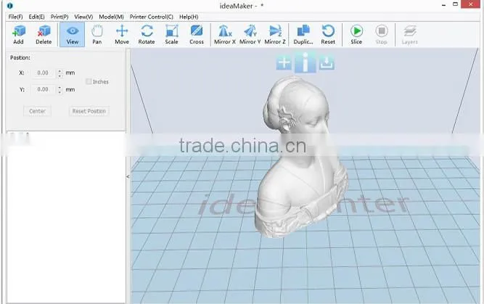Screen dimensions: 484x304
Task: Click the Reset Position button
Action: [89, 111]
